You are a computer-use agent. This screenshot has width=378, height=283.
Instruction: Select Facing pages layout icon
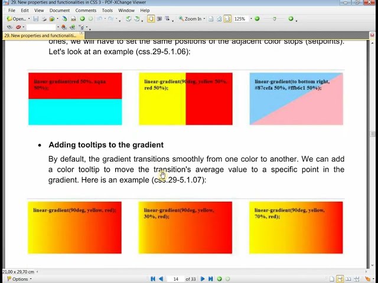tap(348, 279)
